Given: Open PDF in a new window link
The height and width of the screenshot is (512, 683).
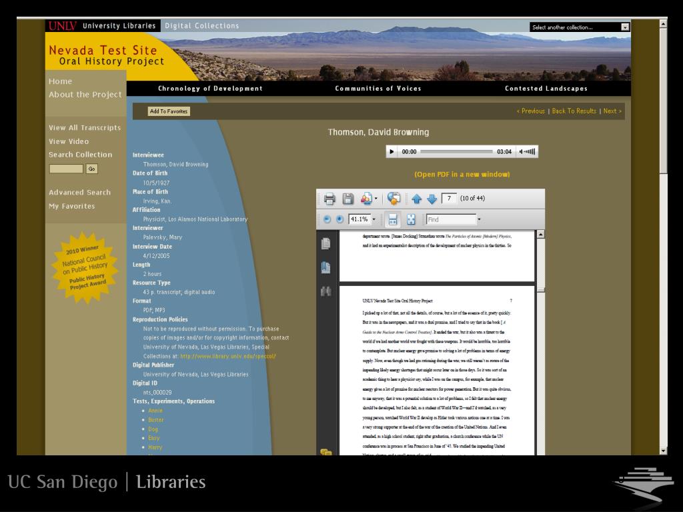Looking at the screenshot, I should pos(462,174).
